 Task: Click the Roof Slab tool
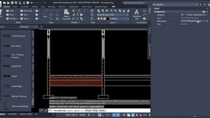pyautogui.click(x=26, y=11)
